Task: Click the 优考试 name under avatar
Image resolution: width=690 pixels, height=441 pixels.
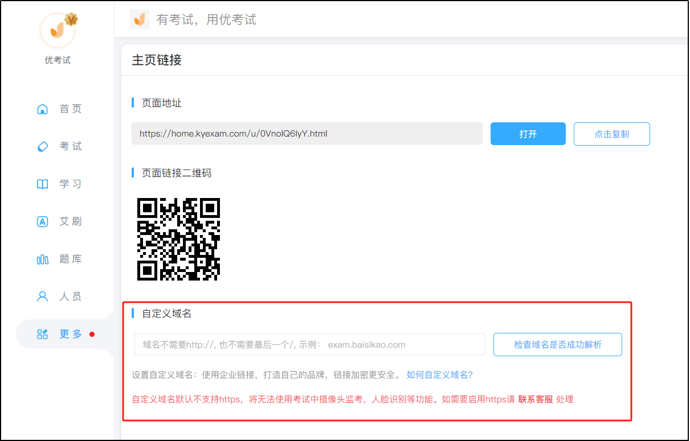Action: tap(58, 60)
